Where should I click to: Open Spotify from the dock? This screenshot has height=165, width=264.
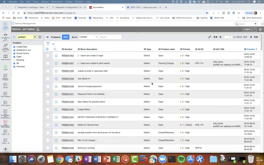[181, 159]
